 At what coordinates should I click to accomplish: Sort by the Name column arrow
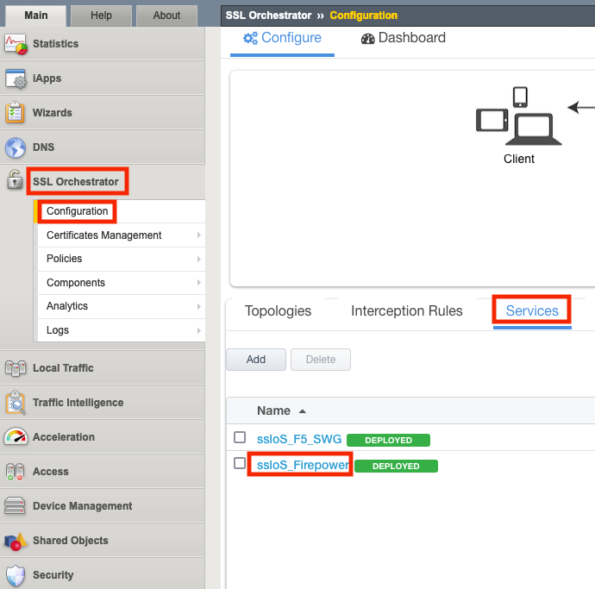point(303,411)
